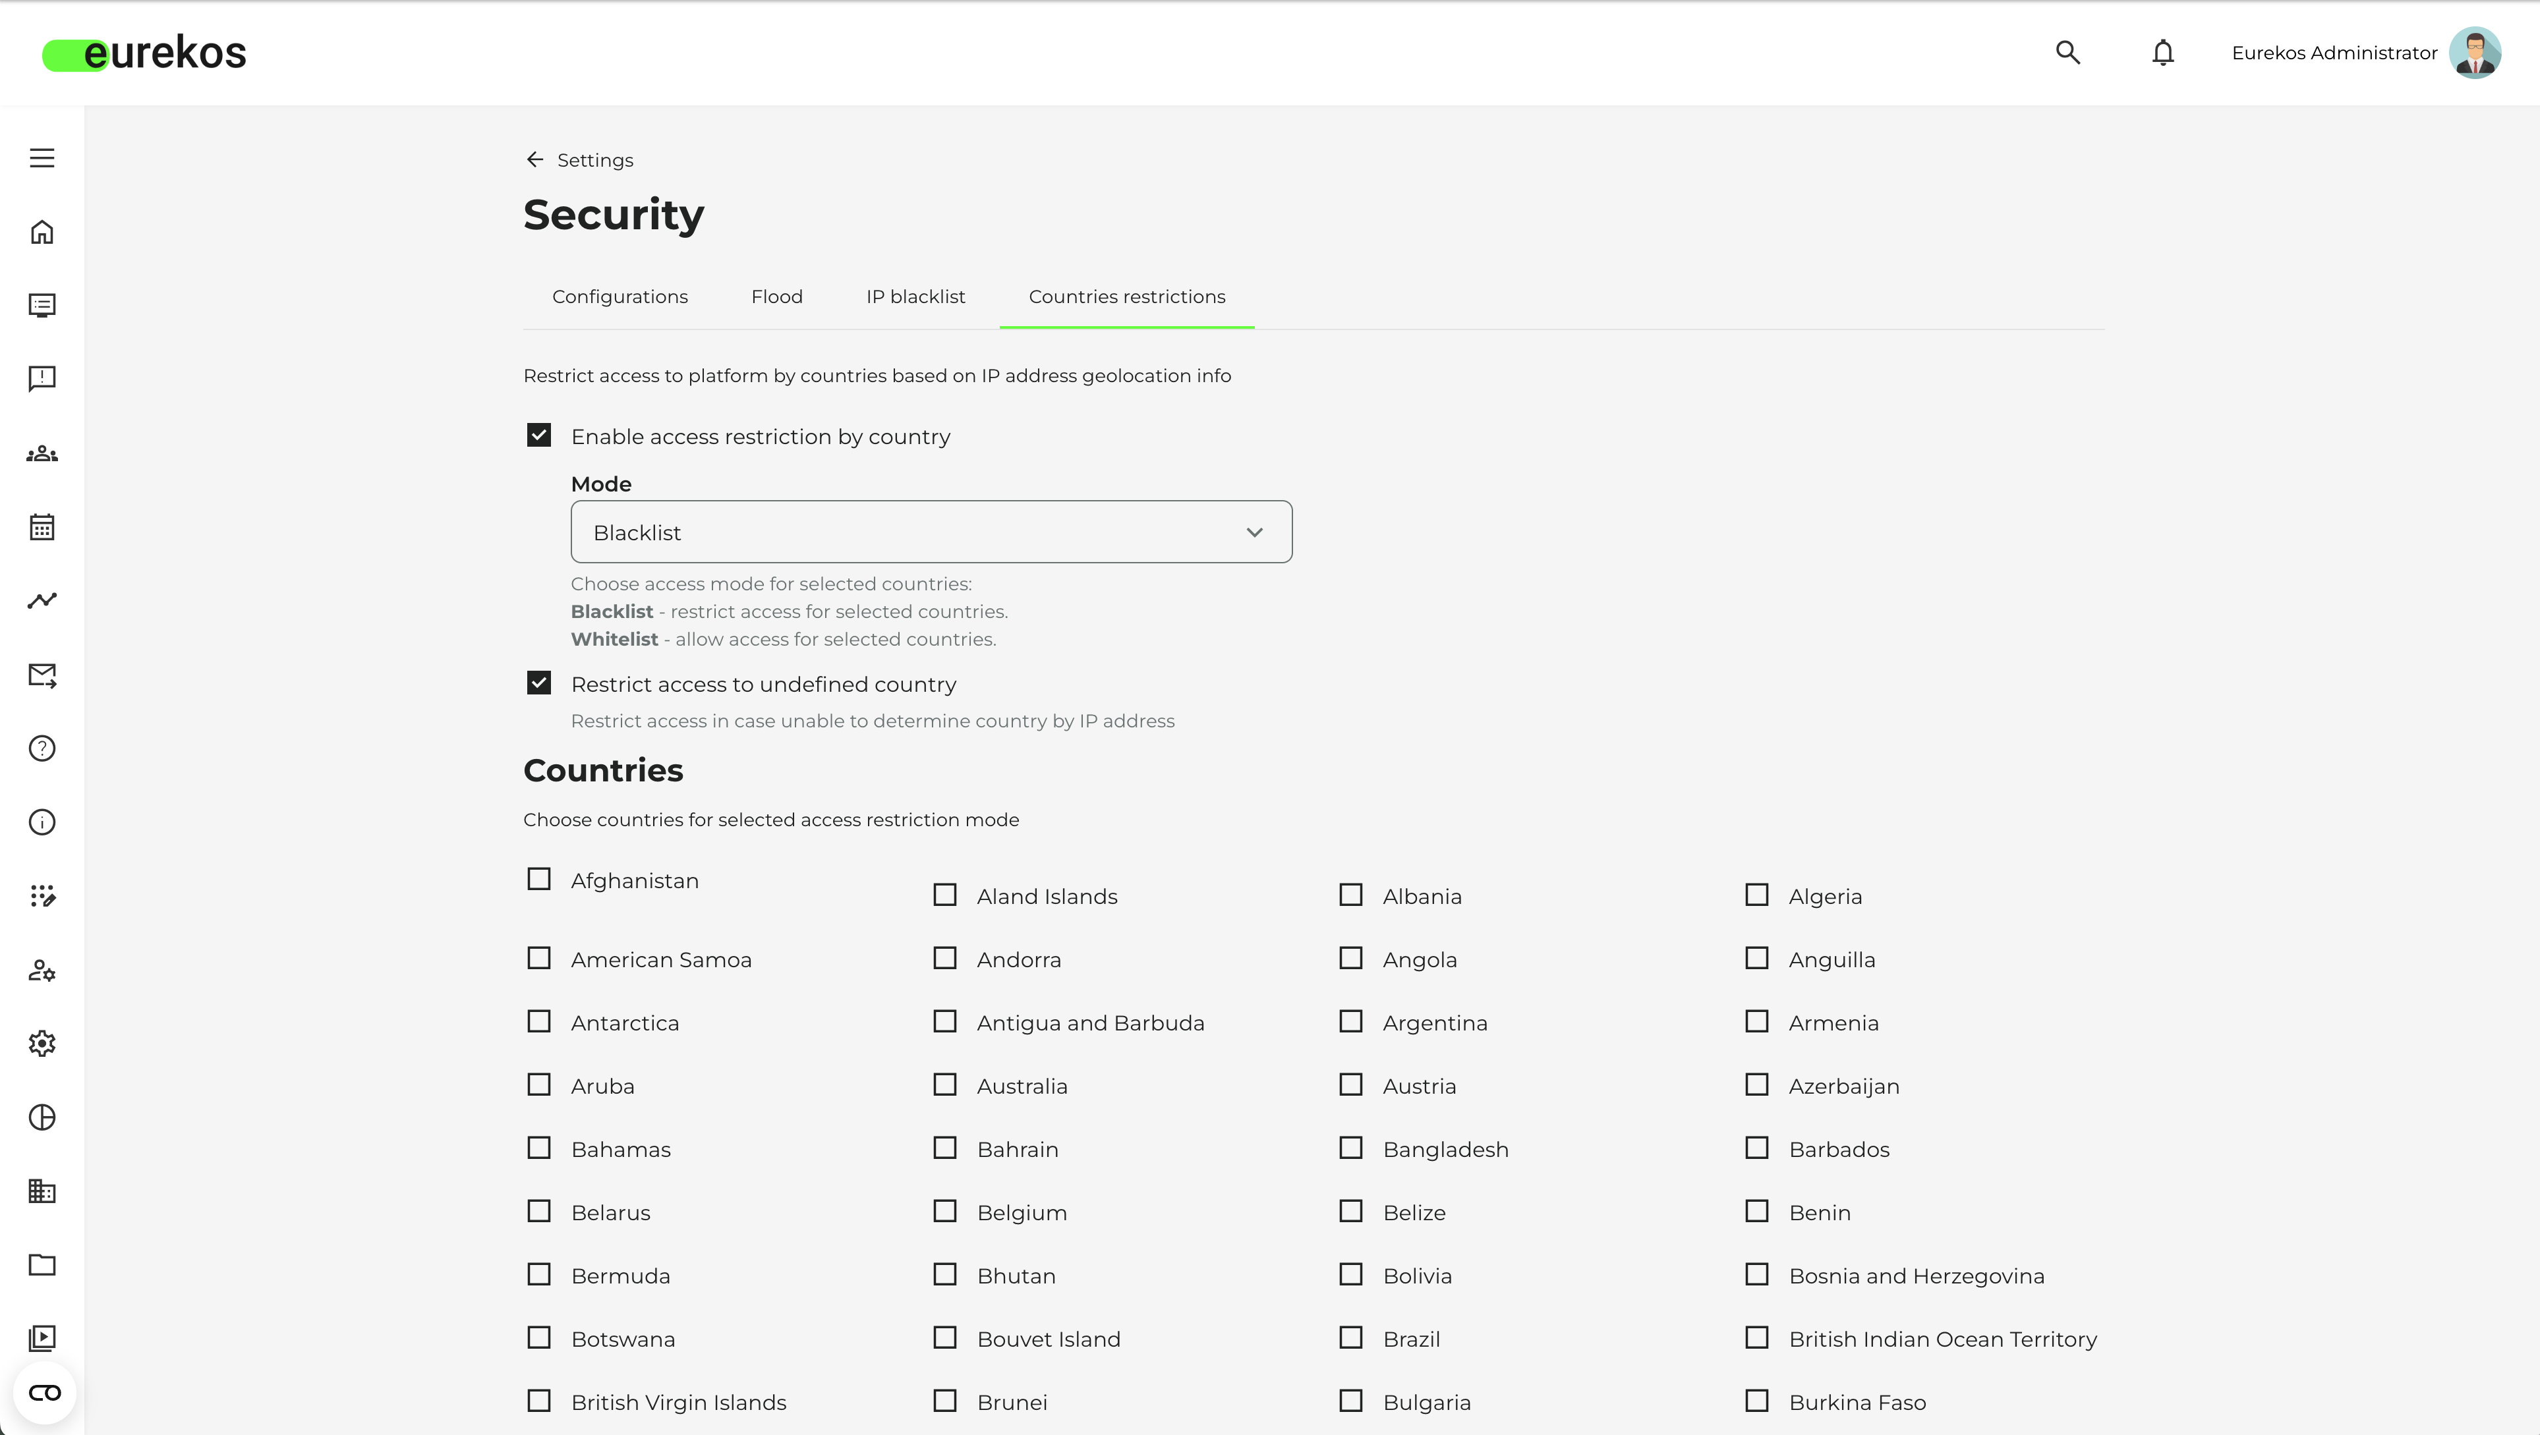This screenshot has width=2540, height=1435.
Task: Switch to the IP blacklist tab
Action: pyautogui.click(x=915, y=296)
